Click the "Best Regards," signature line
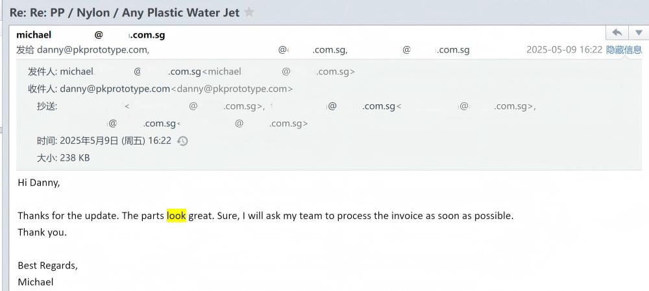The image size is (649, 291). point(47,266)
